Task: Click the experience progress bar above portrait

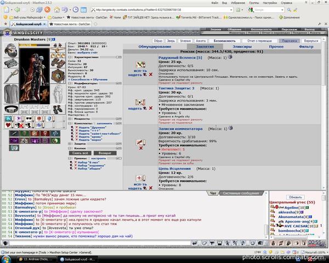Action: pyautogui.click(x=35, y=45)
